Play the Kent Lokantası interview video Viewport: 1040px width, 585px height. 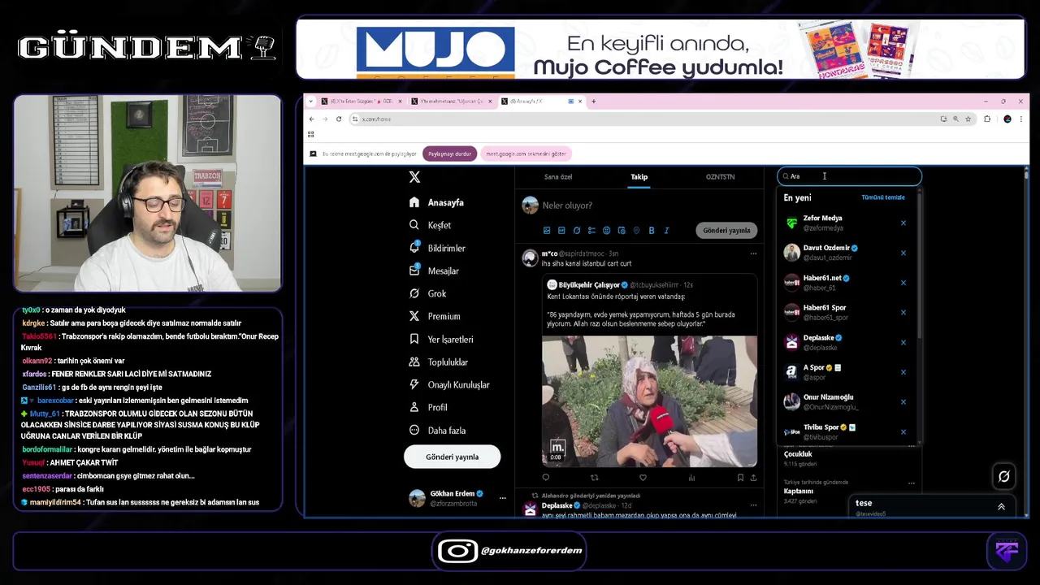[x=649, y=401]
